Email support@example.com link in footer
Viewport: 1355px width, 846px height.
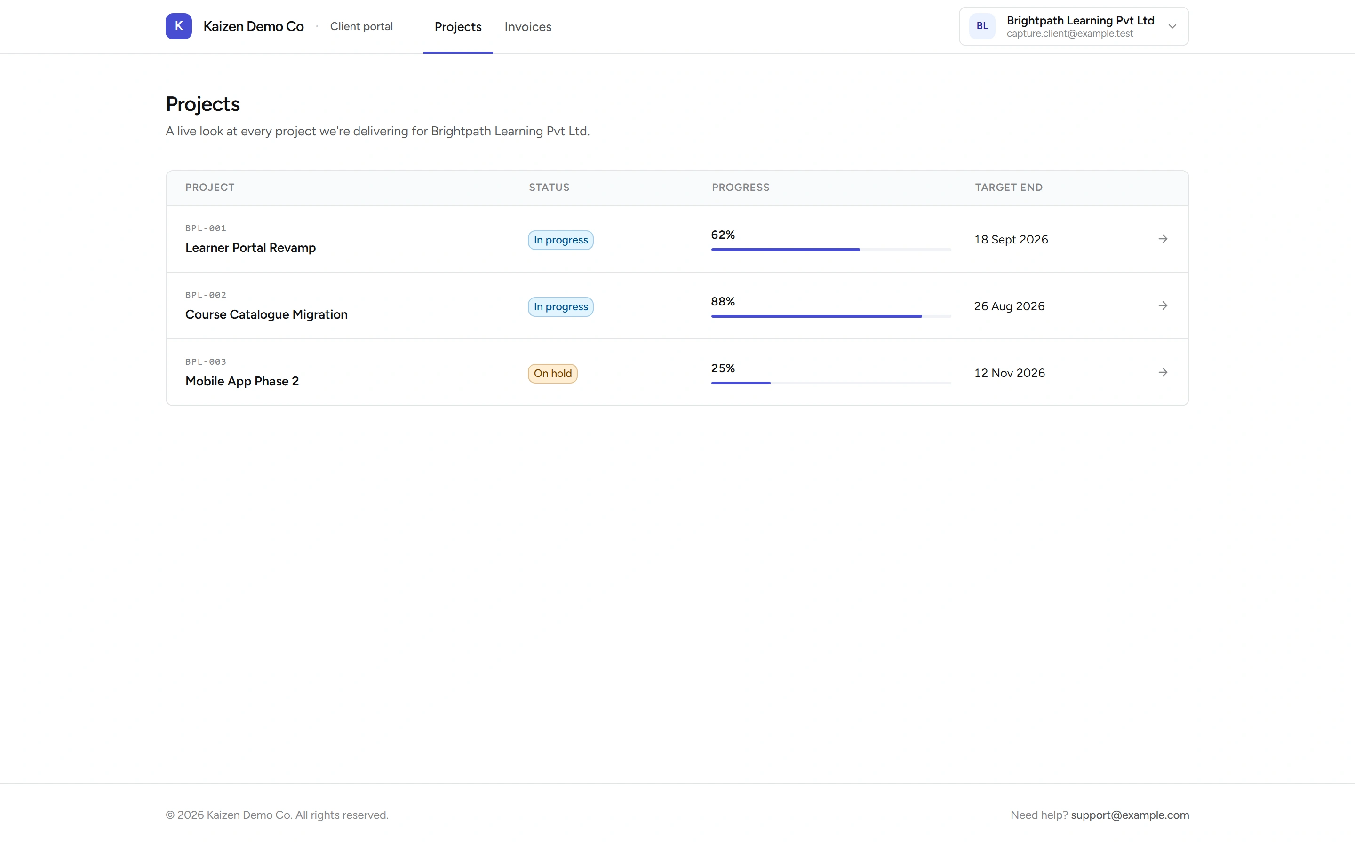(x=1130, y=815)
